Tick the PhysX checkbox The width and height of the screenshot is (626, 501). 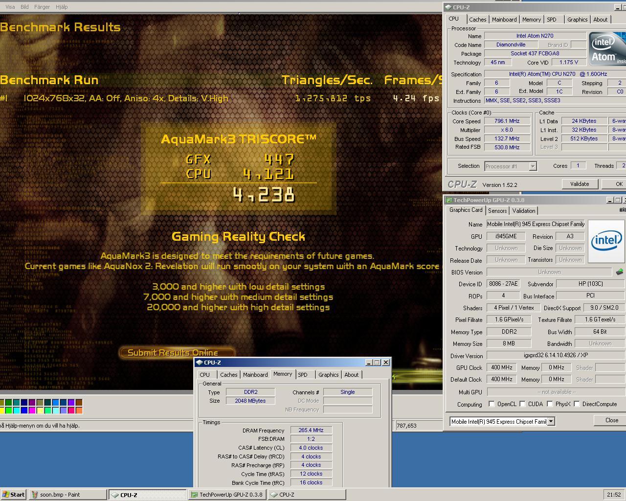[550, 404]
